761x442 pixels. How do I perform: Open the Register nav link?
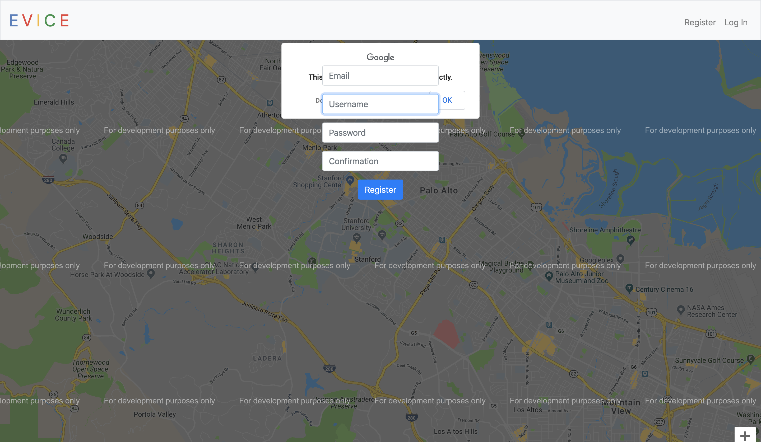point(700,23)
